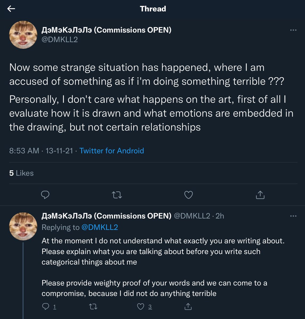Open more options on main tweet

point(293,30)
